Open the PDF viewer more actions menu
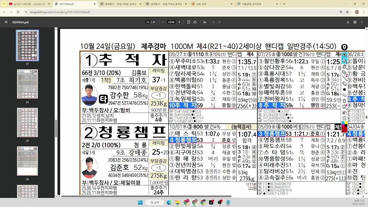 pos(361,22)
